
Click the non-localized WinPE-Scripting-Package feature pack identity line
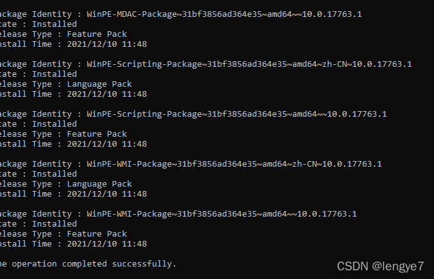coord(193,114)
